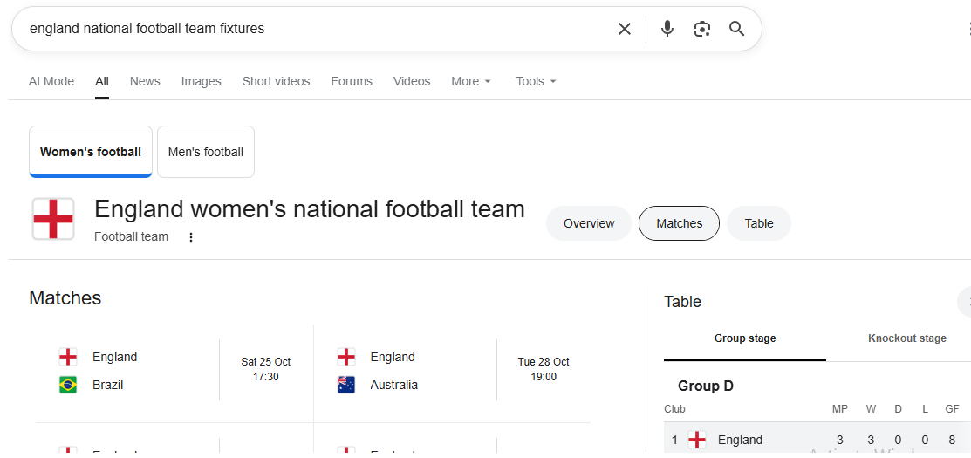This screenshot has width=971, height=458.
Task: Select the Group stage tab
Action: coord(744,338)
